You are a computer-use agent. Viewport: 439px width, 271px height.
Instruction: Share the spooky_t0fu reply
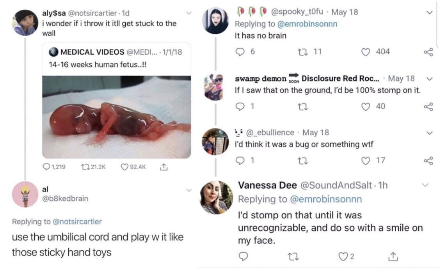[x=428, y=52]
